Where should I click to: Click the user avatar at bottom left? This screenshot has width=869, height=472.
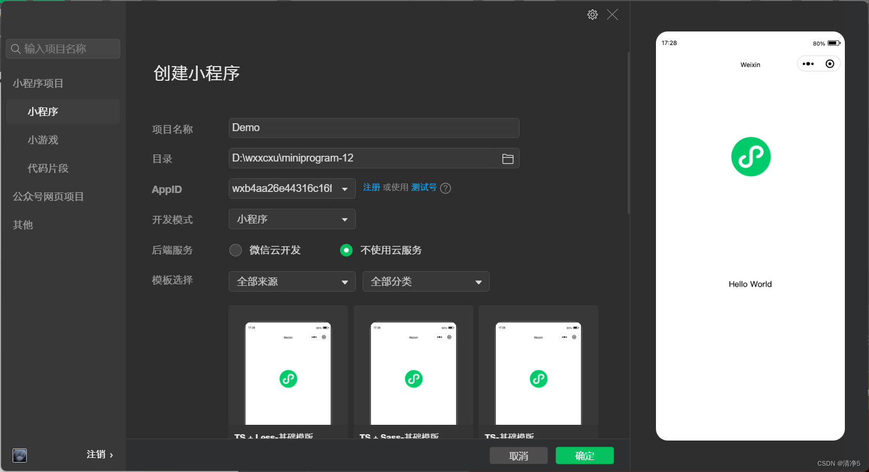(20, 455)
